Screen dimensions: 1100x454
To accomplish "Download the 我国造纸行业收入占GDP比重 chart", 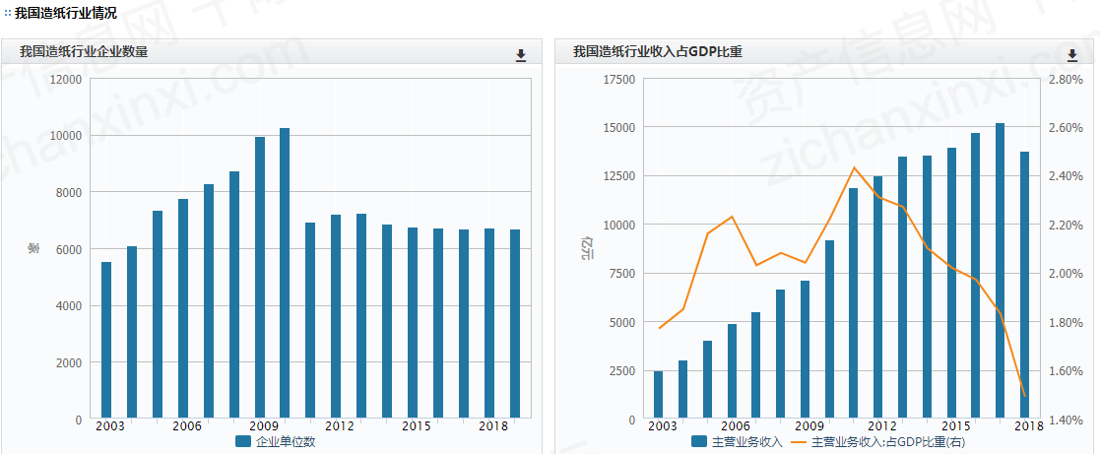I will point(1072,55).
